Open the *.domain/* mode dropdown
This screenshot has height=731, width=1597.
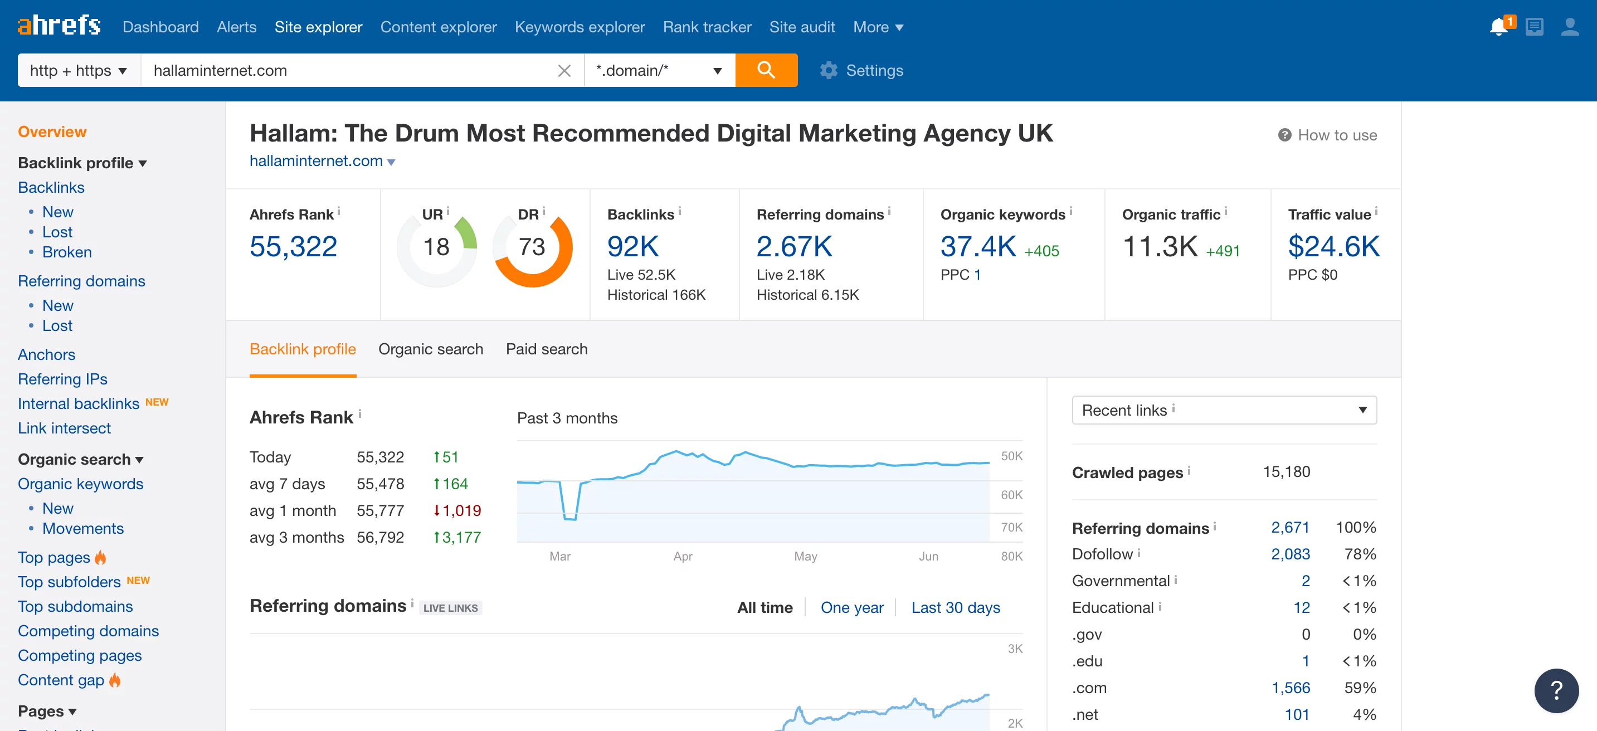click(659, 71)
